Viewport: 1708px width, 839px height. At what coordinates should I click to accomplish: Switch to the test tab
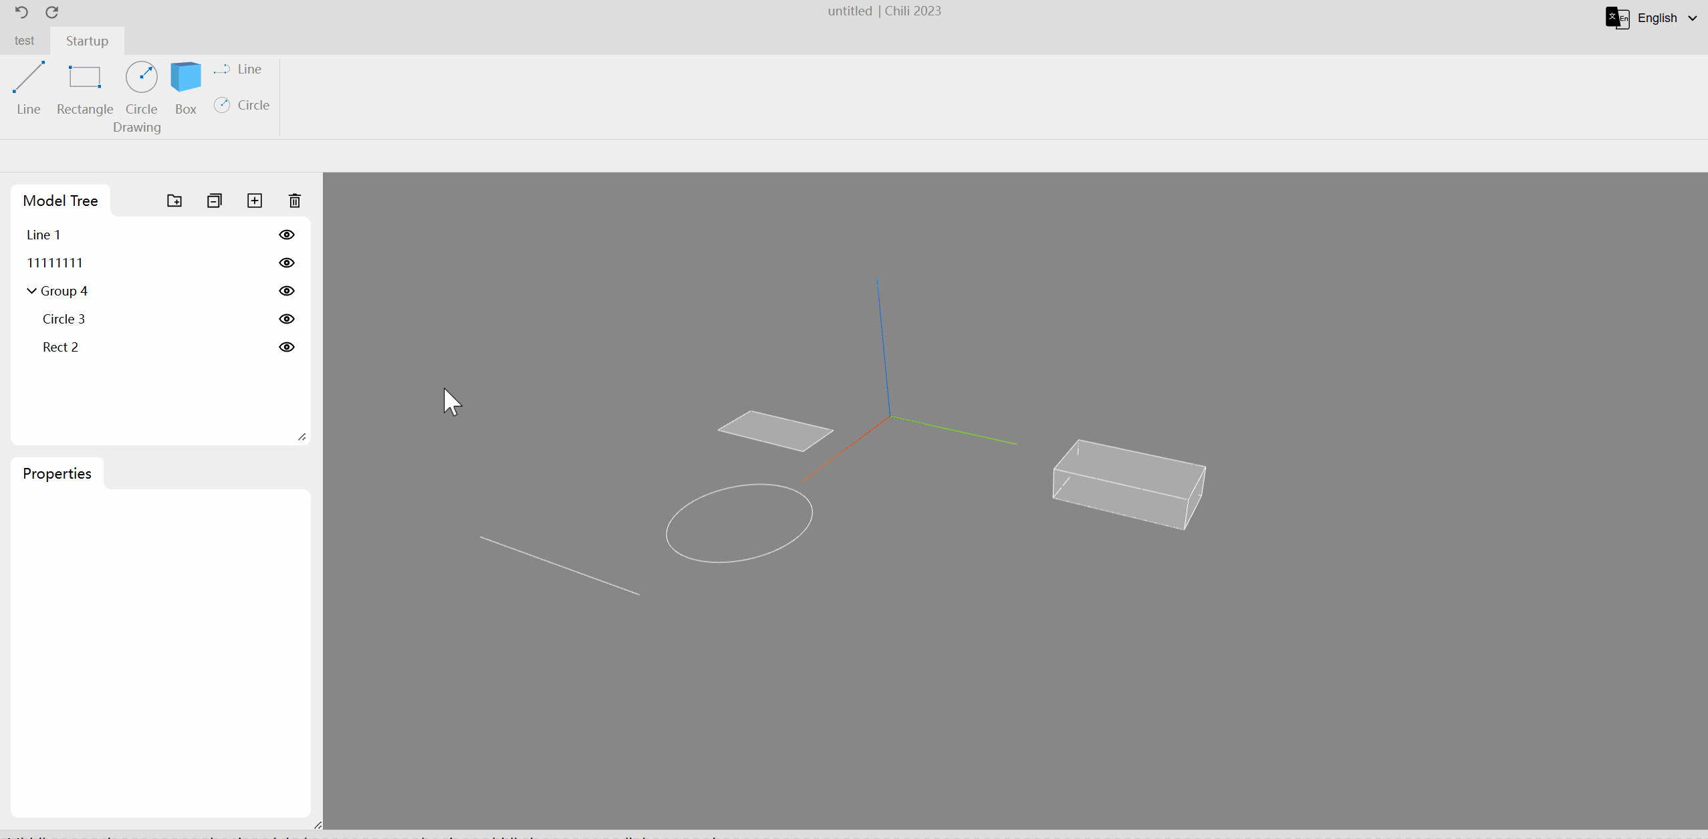coord(24,40)
